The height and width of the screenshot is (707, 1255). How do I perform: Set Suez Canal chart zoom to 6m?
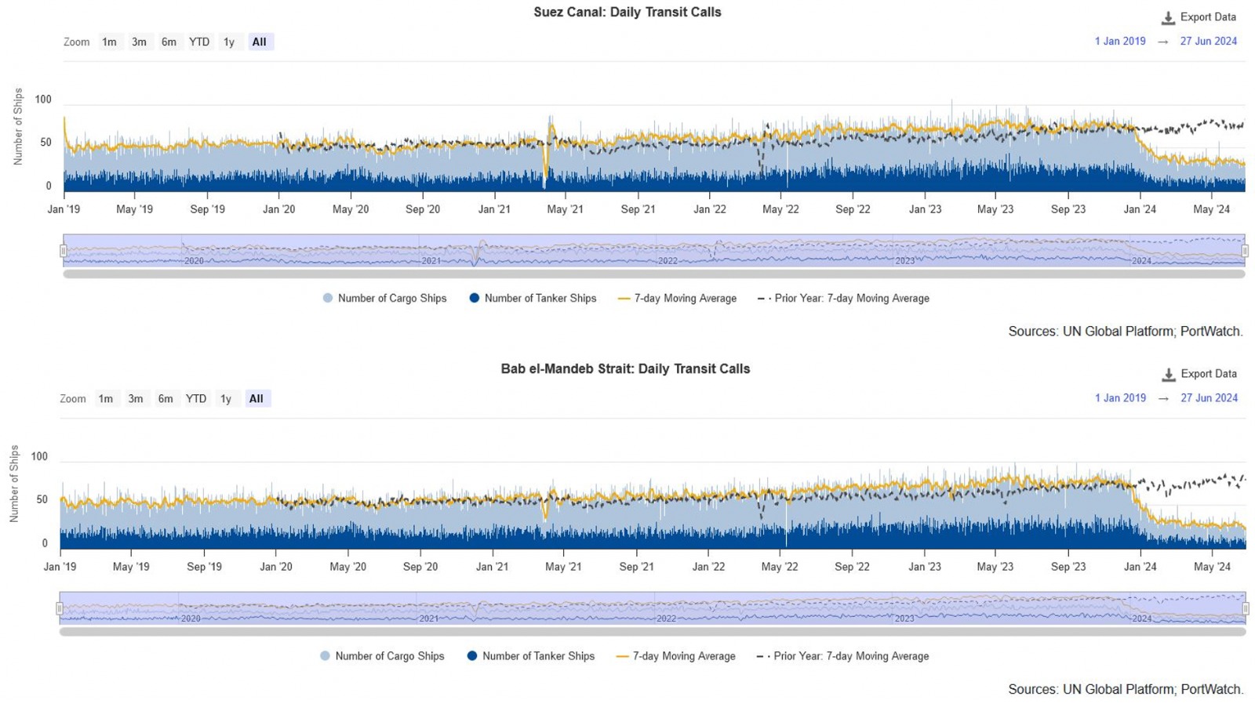[x=169, y=42]
